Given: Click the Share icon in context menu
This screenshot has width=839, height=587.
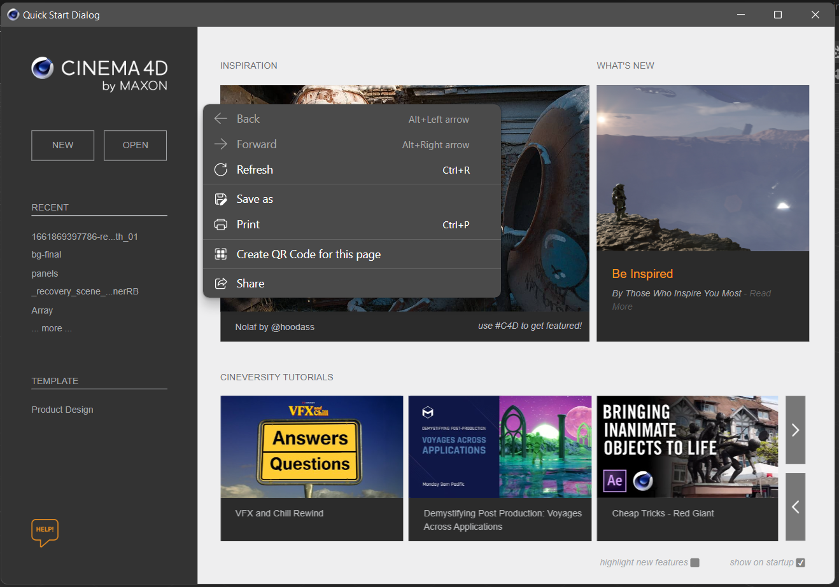Looking at the screenshot, I should click(x=221, y=284).
